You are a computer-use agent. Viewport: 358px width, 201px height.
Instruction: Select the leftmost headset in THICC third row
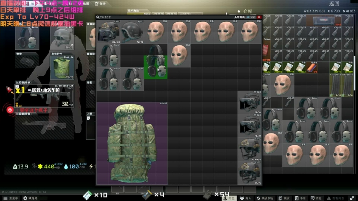point(109,79)
